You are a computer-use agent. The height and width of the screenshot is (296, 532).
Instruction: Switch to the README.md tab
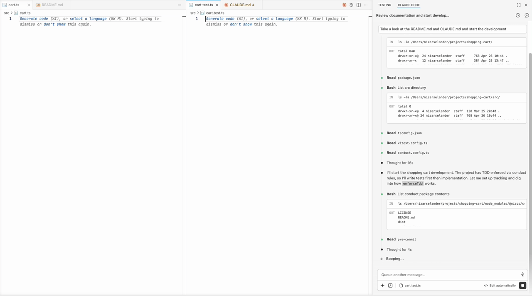(x=52, y=5)
